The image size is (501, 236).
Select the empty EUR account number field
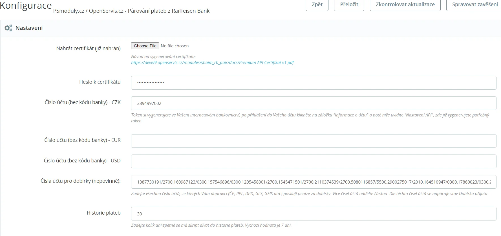tap(313, 141)
